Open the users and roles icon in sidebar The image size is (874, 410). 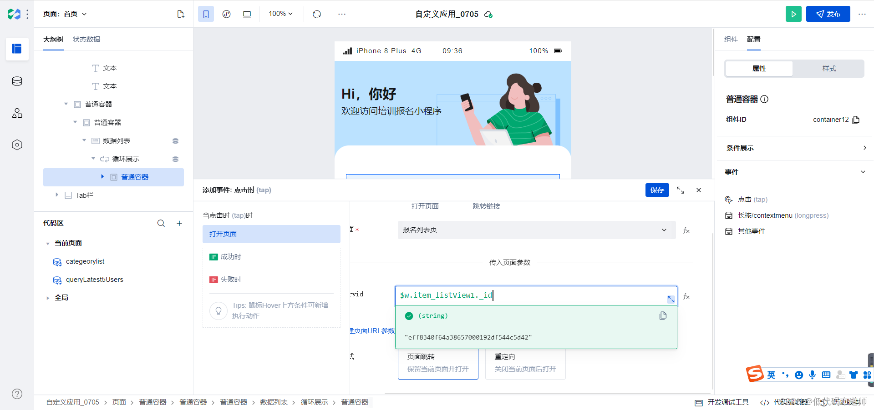17,113
